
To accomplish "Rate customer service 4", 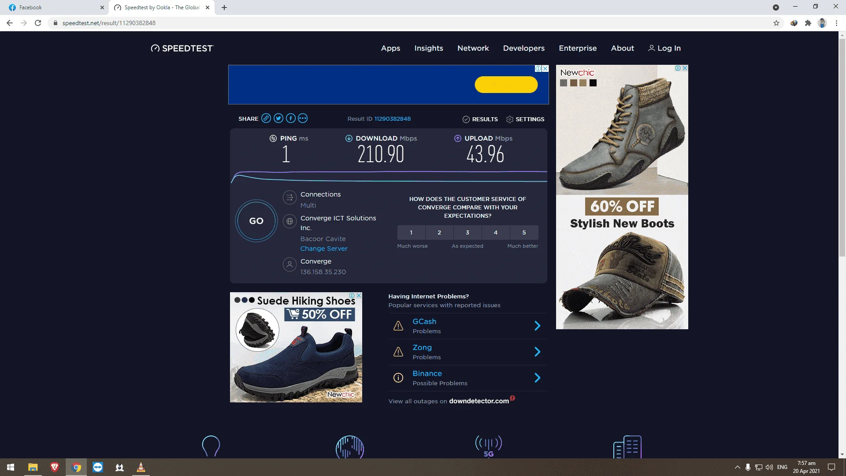I will pyautogui.click(x=496, y=232).
